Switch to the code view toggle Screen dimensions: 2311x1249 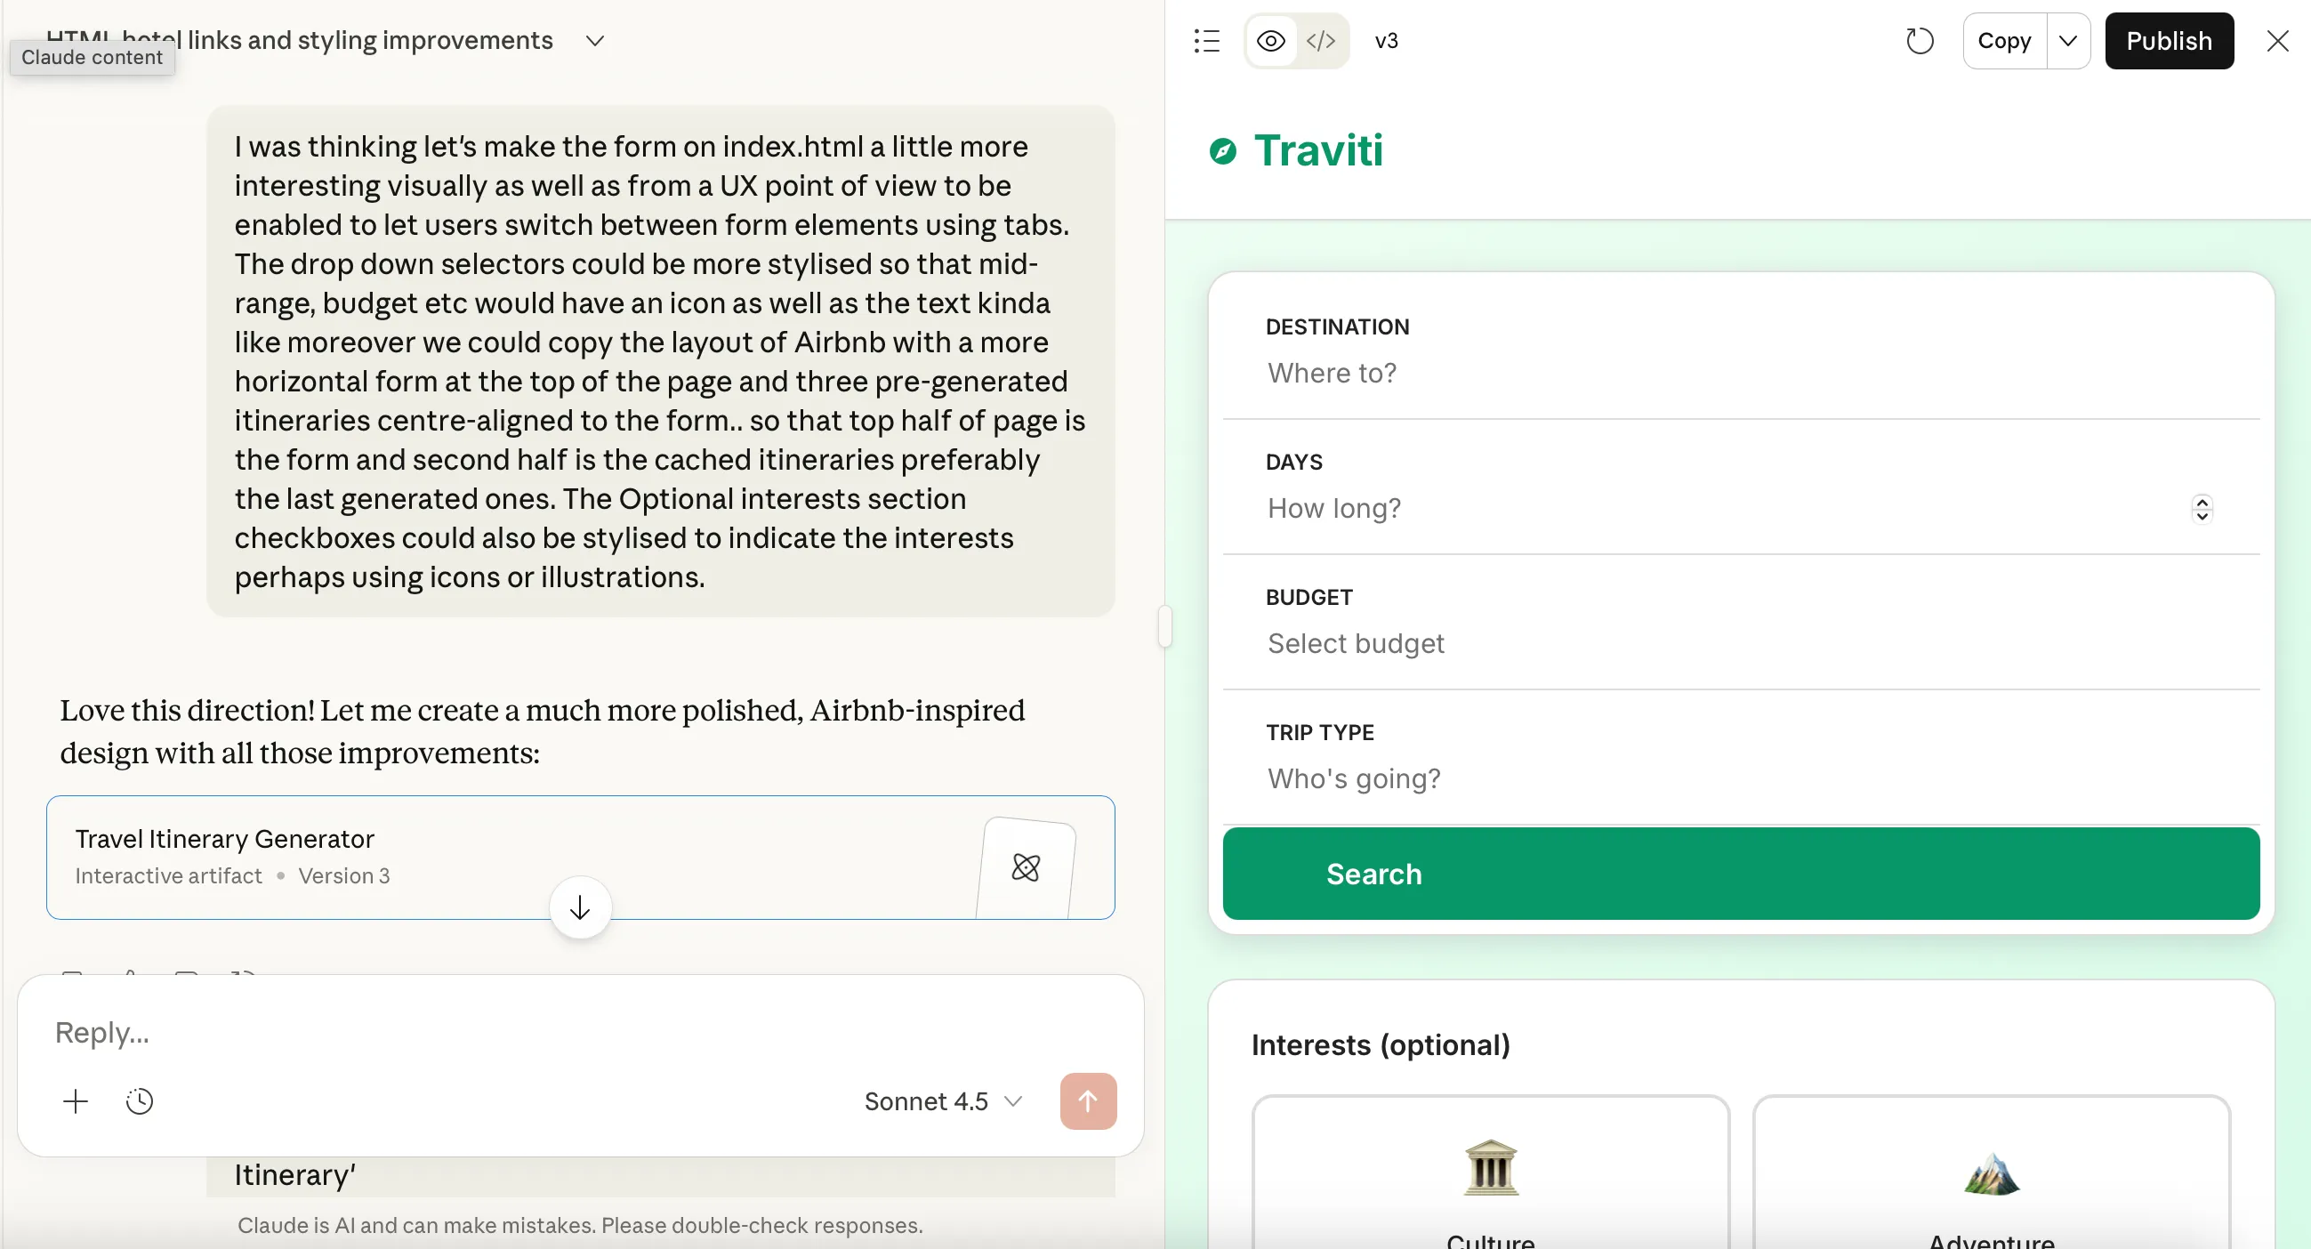(1321, 41)
